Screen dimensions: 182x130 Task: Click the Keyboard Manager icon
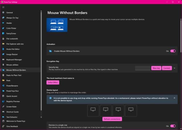pos(3,59)
